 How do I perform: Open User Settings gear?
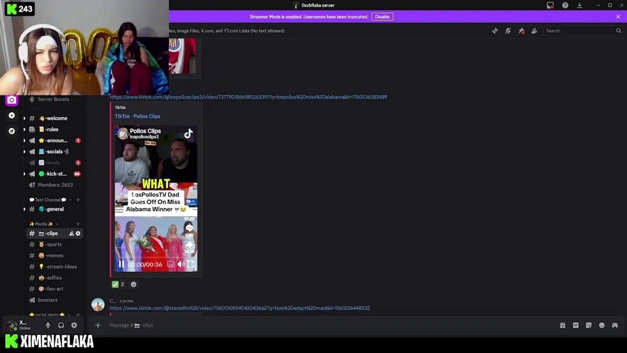(74, 325)
